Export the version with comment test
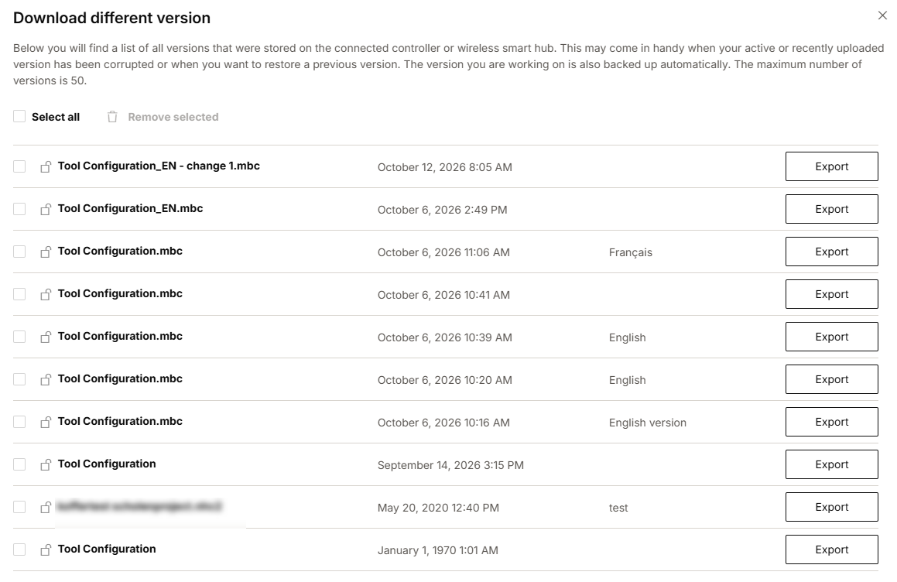897x582 pixels. coord(831,507)
